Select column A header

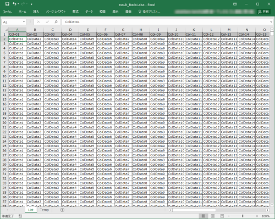17,30
